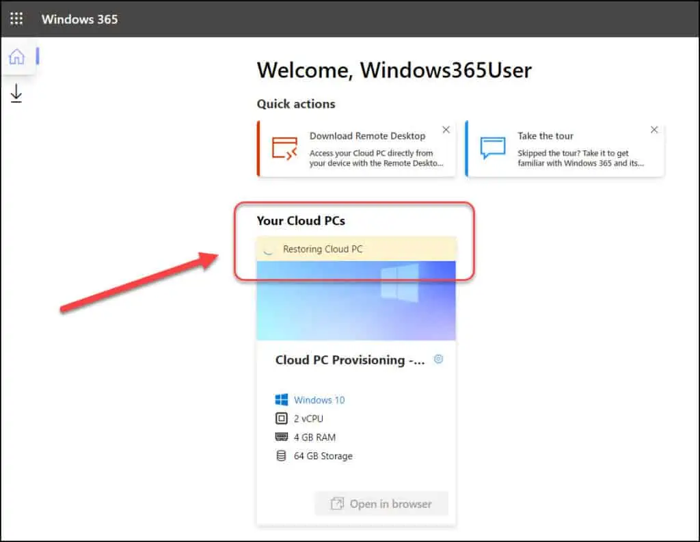Click the Remote Desktop card icon
Viewport: 700px width, 542px height.
tap(284, 149)
